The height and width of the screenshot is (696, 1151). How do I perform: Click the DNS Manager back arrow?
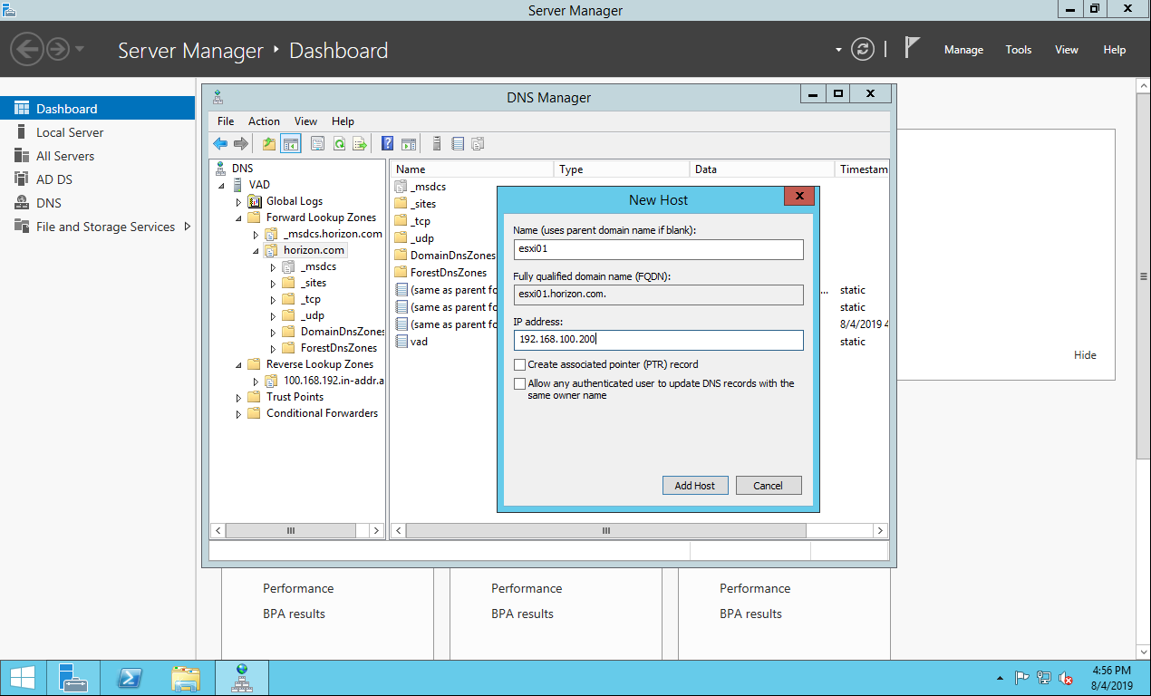coord(220,143)
